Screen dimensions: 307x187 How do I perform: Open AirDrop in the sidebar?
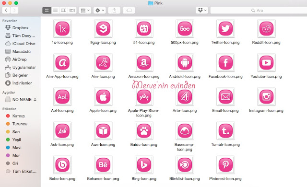coord(21,59)
